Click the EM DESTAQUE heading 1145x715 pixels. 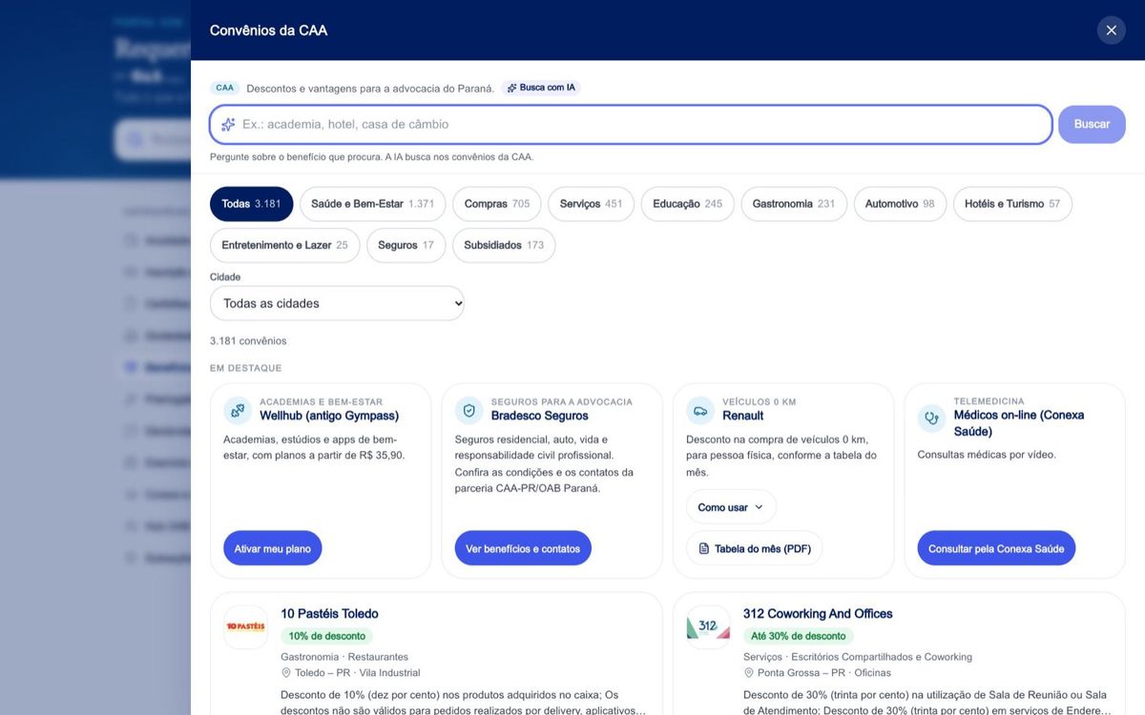tap(246, 368)
